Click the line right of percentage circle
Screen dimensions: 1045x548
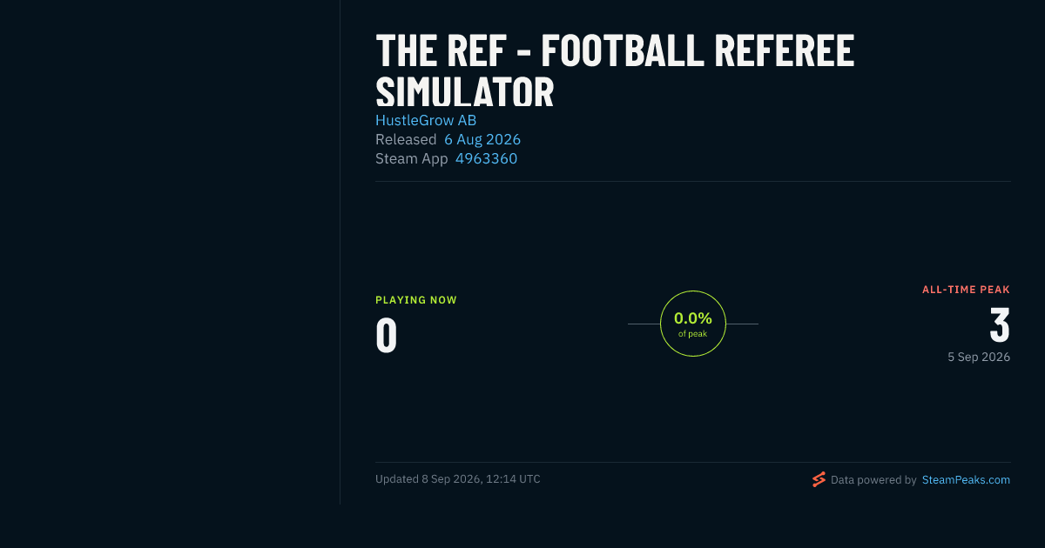pos(742,324)
